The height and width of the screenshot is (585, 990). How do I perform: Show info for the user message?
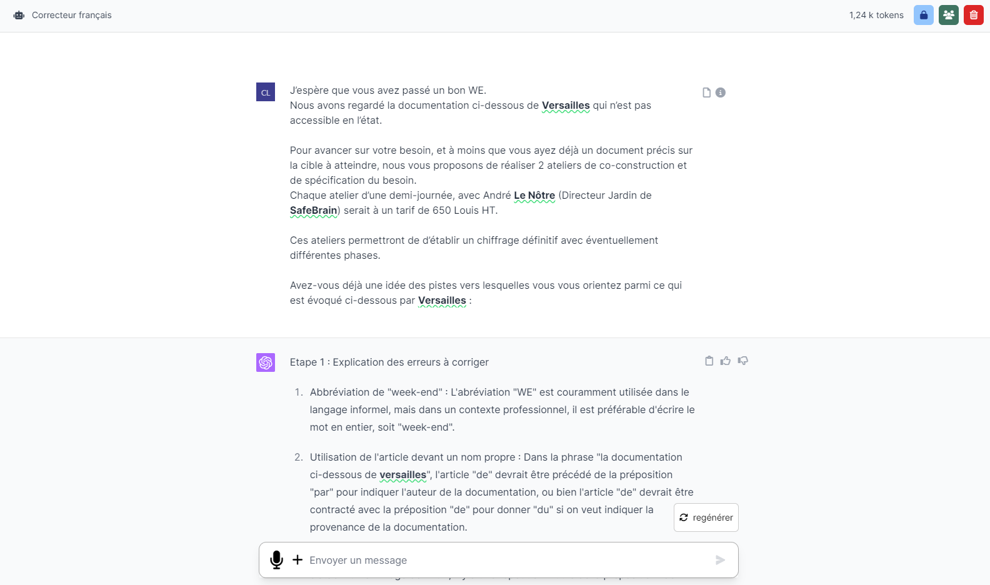[721, 92]
